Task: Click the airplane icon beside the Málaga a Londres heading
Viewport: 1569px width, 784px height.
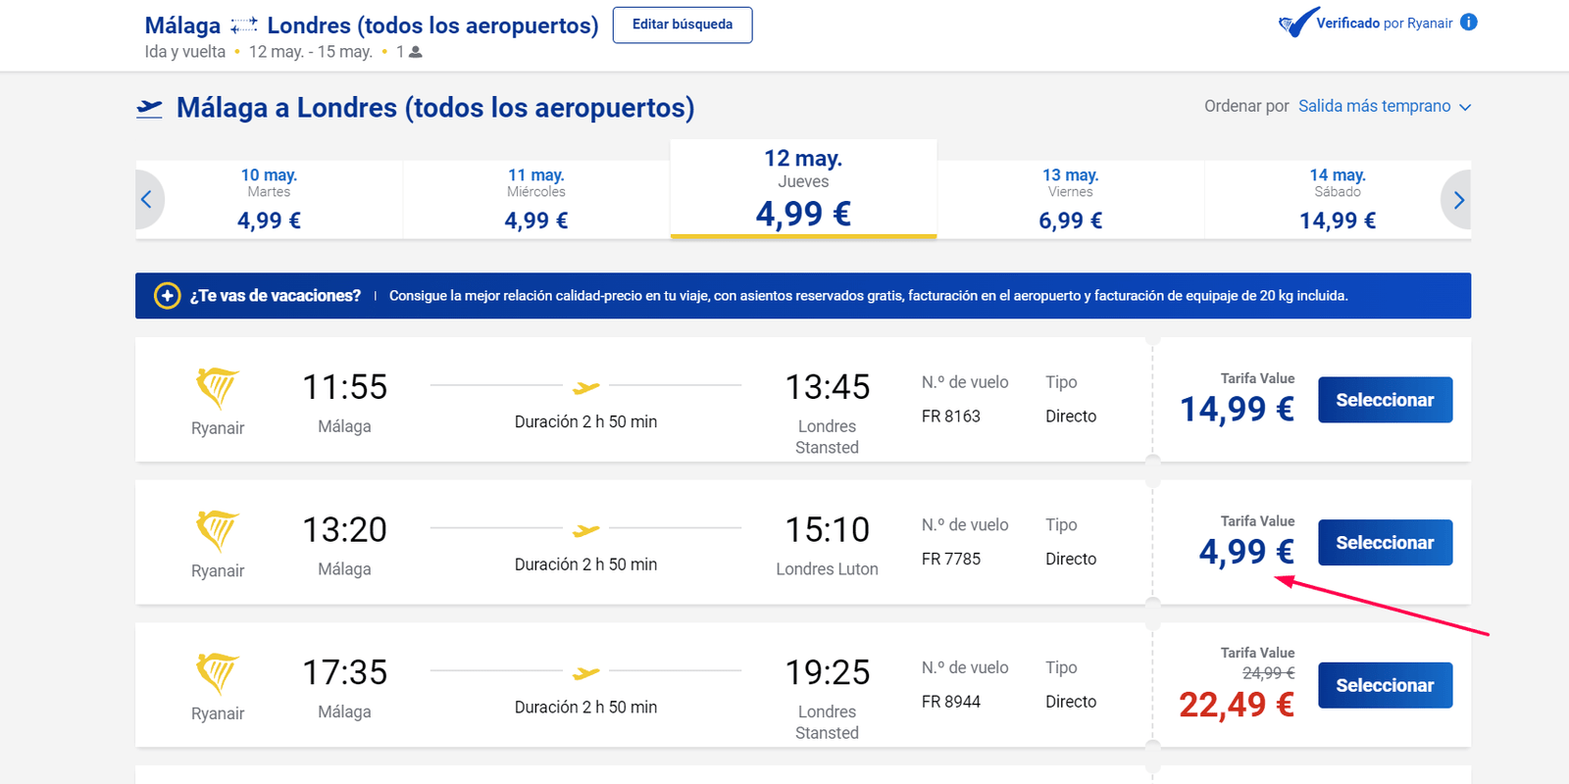Action: [149, 108]
